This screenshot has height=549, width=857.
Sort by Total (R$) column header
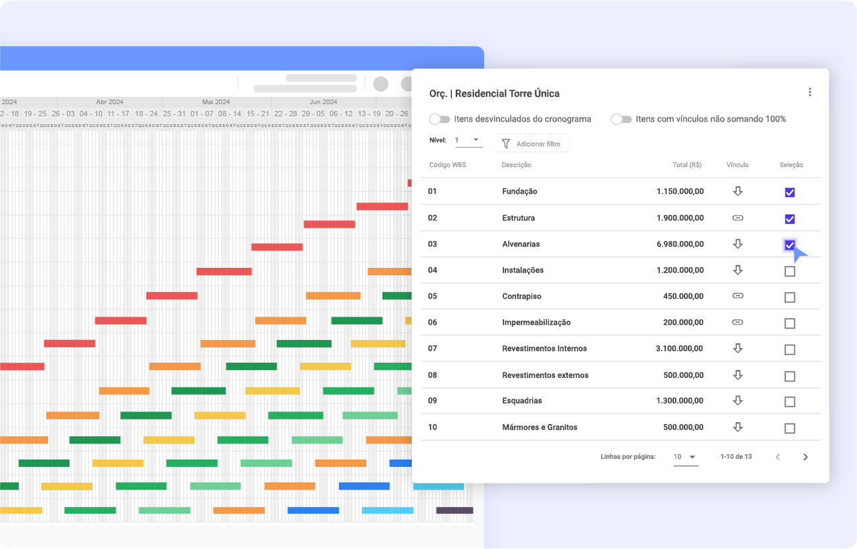(687, 165)
